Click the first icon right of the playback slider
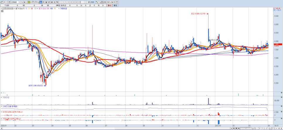The height and width of the screenshot is (130, 283). [x=253, y=128]
